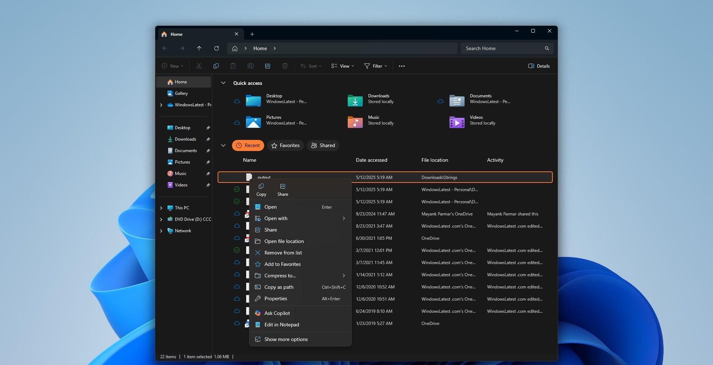The height and width of the screenshot is (365, 713).
Task: Select the Rename toolbar icon
Action: coord(250,66)
